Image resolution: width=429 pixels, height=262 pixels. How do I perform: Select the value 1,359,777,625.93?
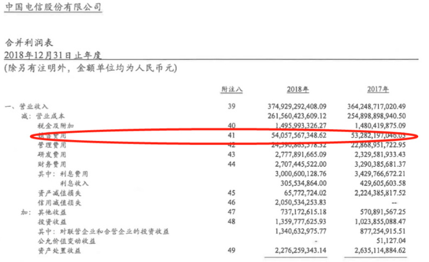(301, 221)
